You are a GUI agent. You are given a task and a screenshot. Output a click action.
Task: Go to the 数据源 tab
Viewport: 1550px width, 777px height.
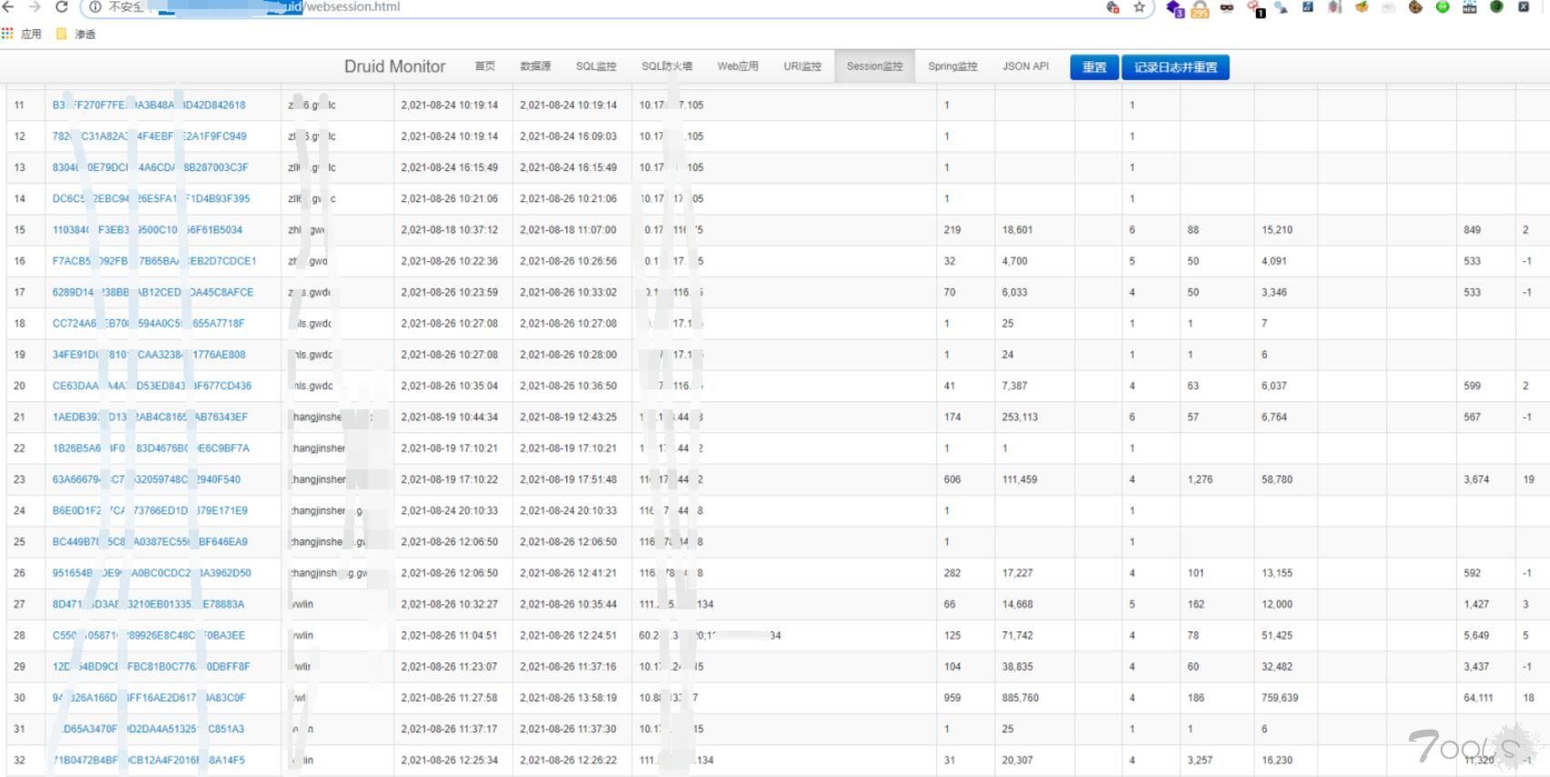535,66
